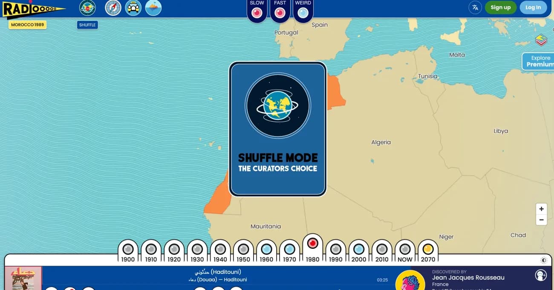554x290 pixels.
Task: Jump to the 2000 decade marker
Action: [x=359, y=251]
